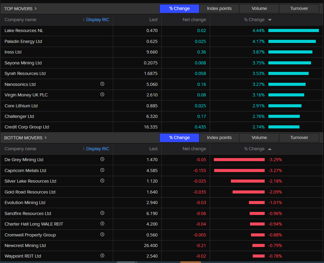
Task: Switch Bottom Movers to Volume tab
Action: (259, 138)
